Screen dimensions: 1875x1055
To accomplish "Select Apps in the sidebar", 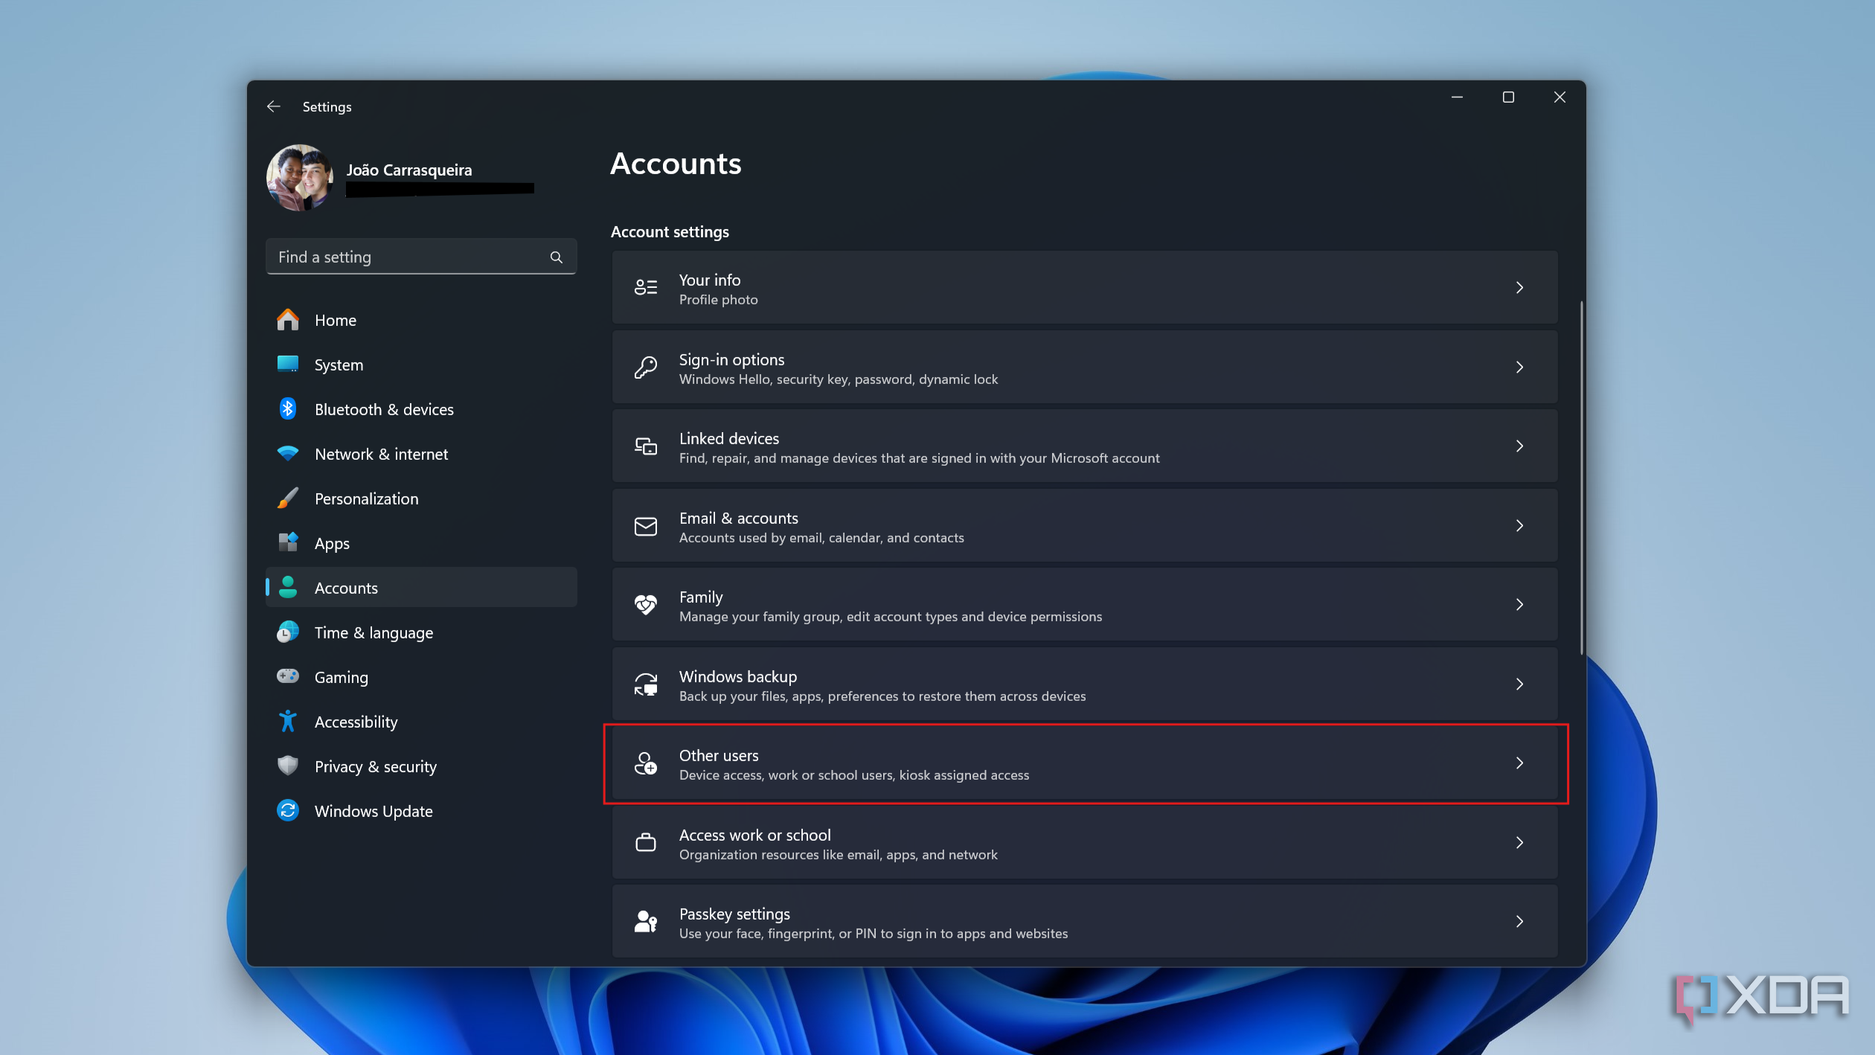I will click(x=332, y=543).
